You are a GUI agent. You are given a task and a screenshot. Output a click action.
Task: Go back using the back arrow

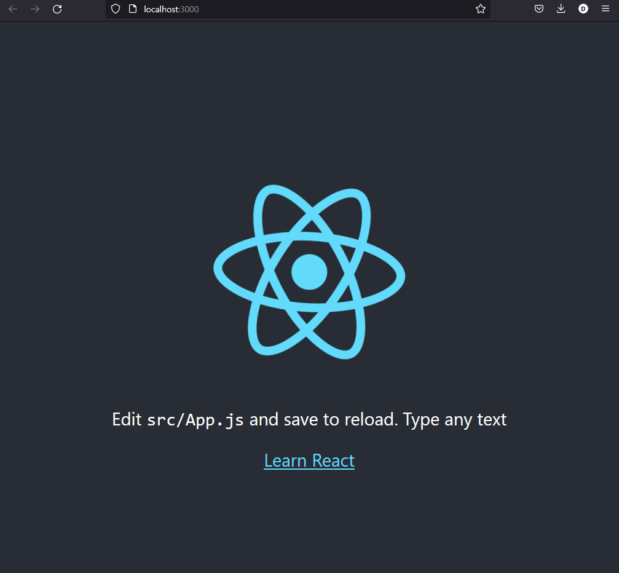tap(13, 9)
